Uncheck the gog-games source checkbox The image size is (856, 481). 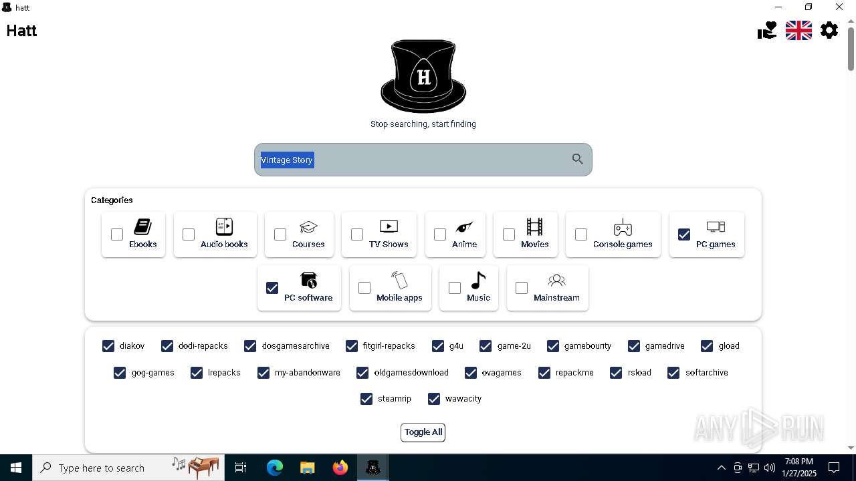coord(120,373)
